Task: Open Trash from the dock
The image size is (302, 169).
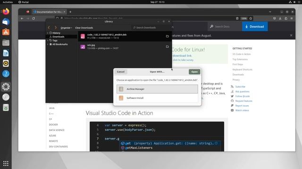Action: pos(6,108)
